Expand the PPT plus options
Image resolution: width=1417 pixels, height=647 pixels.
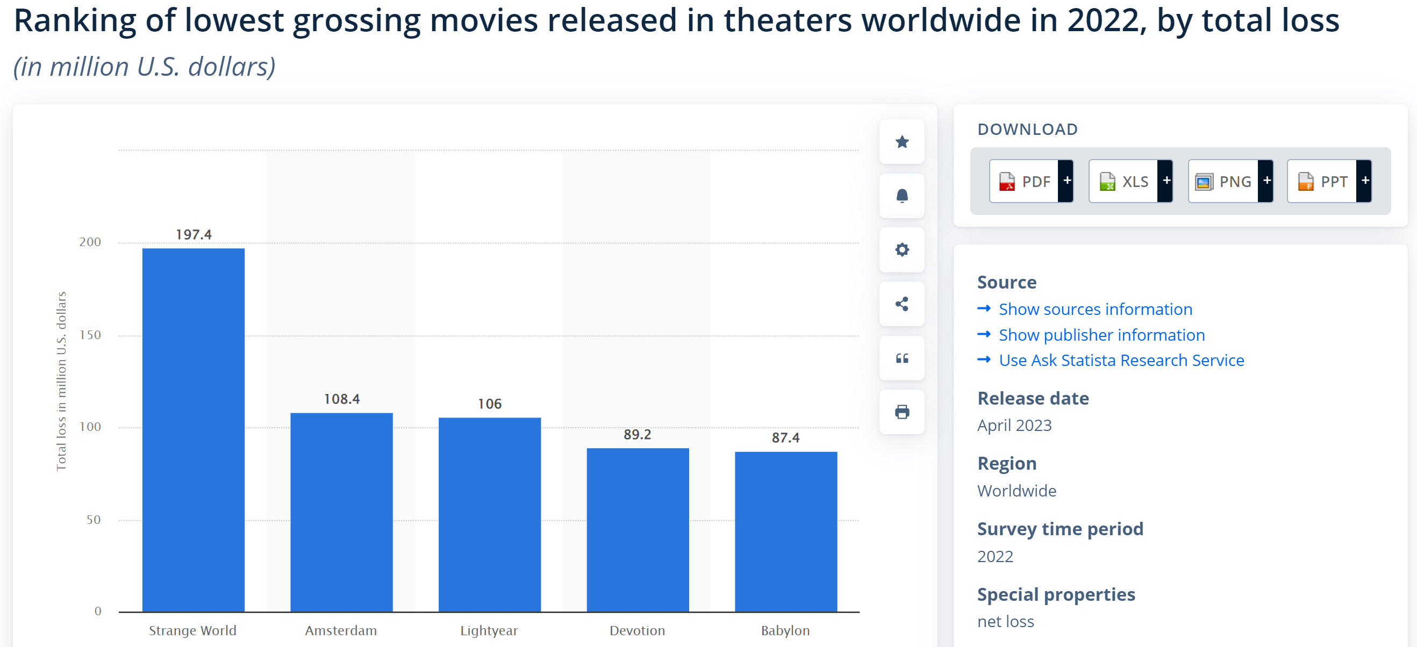point(1365,181)
